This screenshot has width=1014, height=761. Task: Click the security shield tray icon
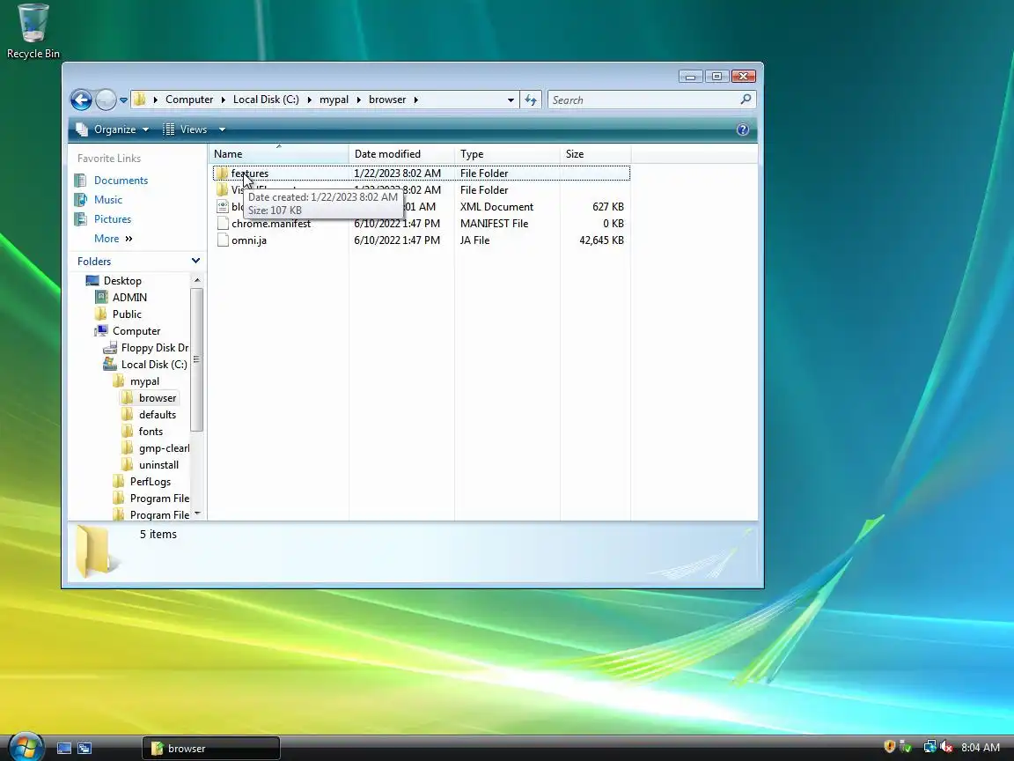tap(889, 747)
